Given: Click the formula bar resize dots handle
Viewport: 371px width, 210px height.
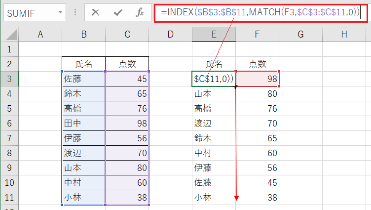Looking at the screenshot, I should click(x=75, y=12).
